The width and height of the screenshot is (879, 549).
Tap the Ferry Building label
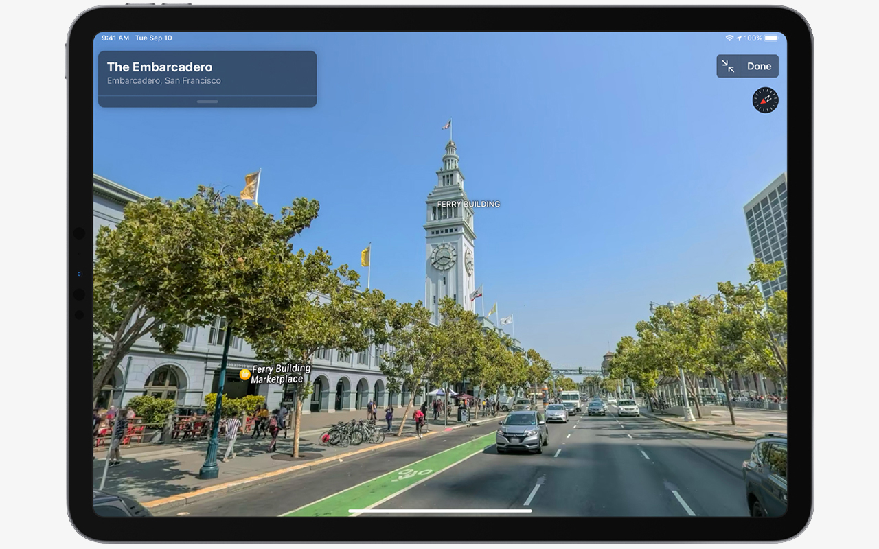tap(468, 204)
